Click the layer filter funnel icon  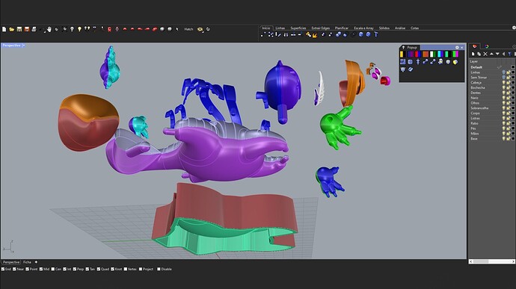510,54
